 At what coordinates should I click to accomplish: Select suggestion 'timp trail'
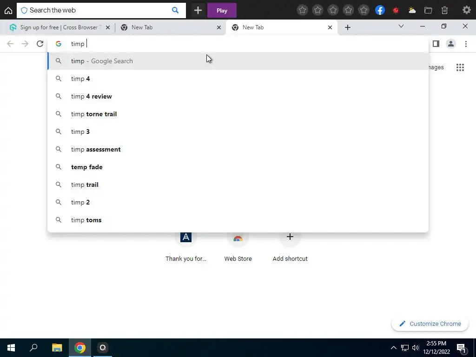coord(238,185)
